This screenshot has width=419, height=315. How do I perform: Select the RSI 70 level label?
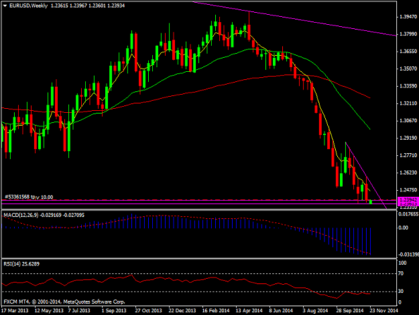point(401,273)
